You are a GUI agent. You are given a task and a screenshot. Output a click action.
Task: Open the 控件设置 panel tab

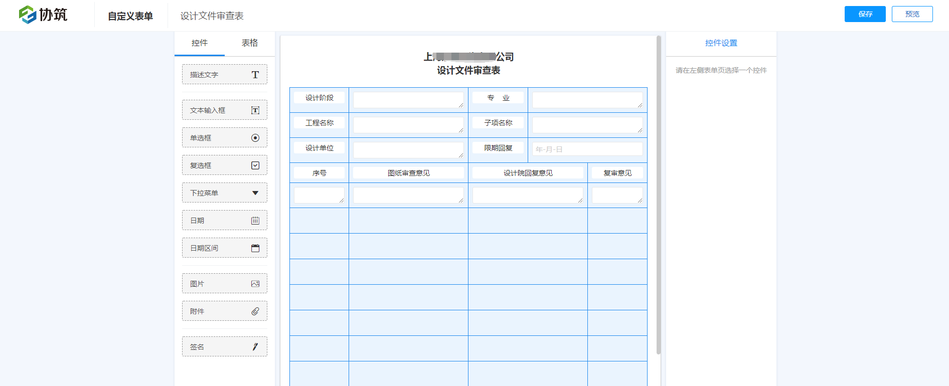pos(721,43)
